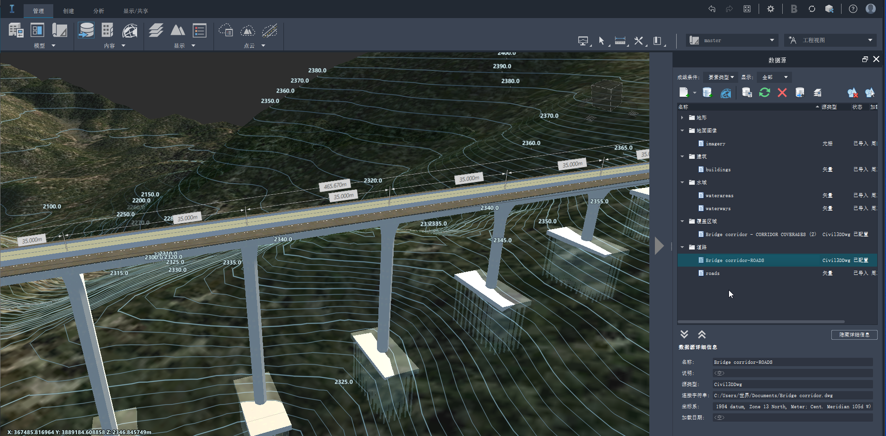Open the user account avatar
This screenshot has width=886, height=436.
[871, 9]
